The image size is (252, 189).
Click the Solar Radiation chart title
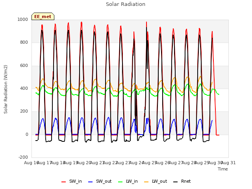(126, 4)
